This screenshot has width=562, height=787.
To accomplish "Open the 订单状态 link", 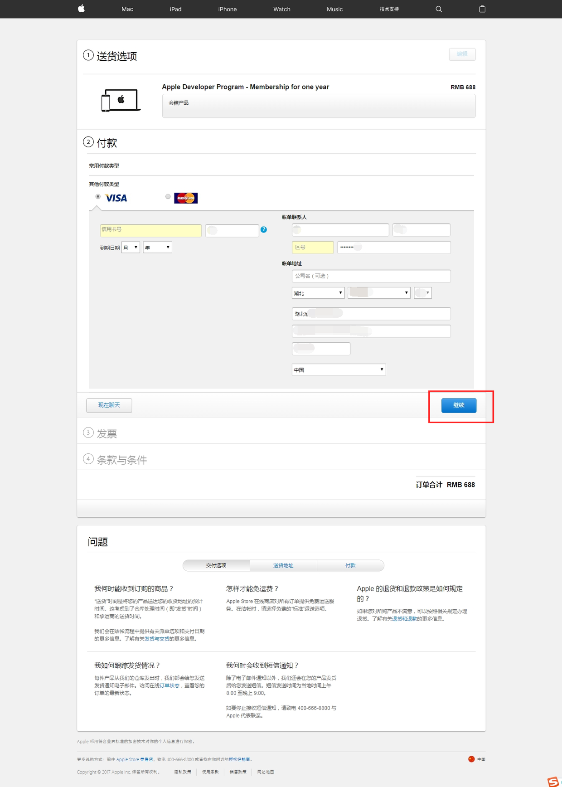I will click(170, 685).
